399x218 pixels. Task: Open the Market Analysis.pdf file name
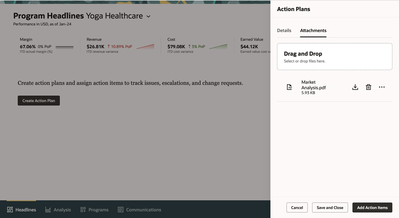(313, 85)
